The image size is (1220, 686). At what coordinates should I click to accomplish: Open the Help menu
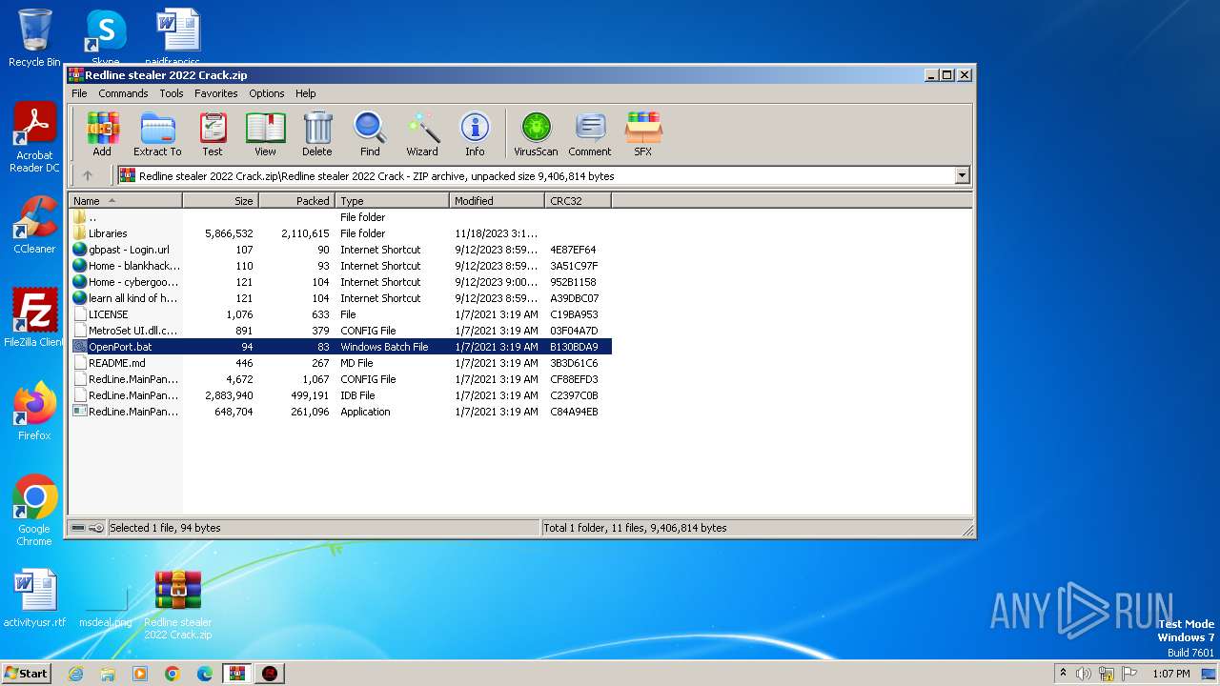(x=305, y=93)
